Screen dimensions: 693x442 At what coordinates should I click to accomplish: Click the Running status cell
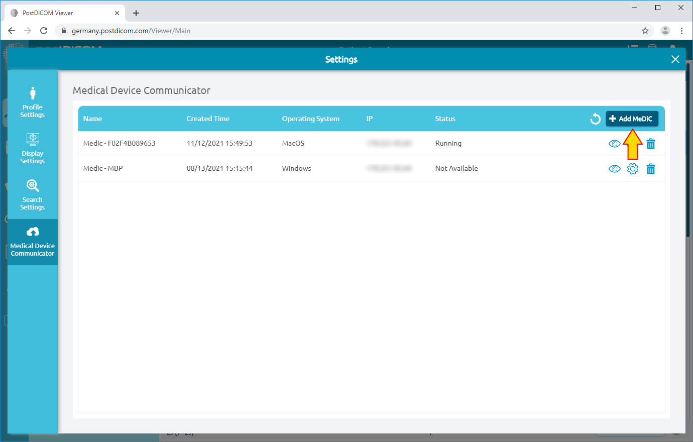click(448, 143)
